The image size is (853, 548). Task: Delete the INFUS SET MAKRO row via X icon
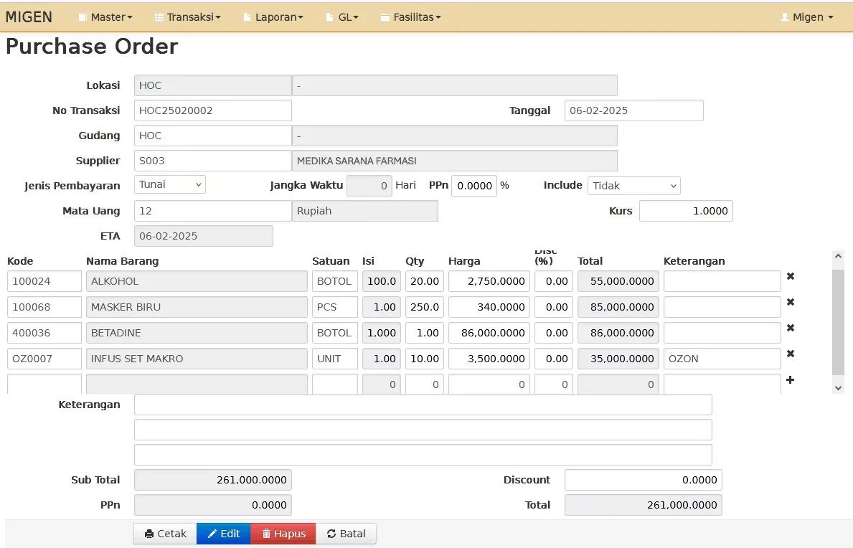pyautogui.click(x=791, y=354)
